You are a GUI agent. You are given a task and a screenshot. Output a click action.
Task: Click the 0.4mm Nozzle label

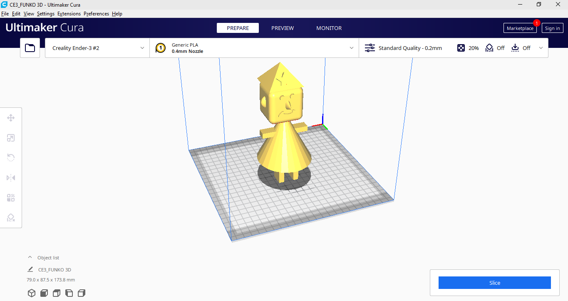[187, 52]
